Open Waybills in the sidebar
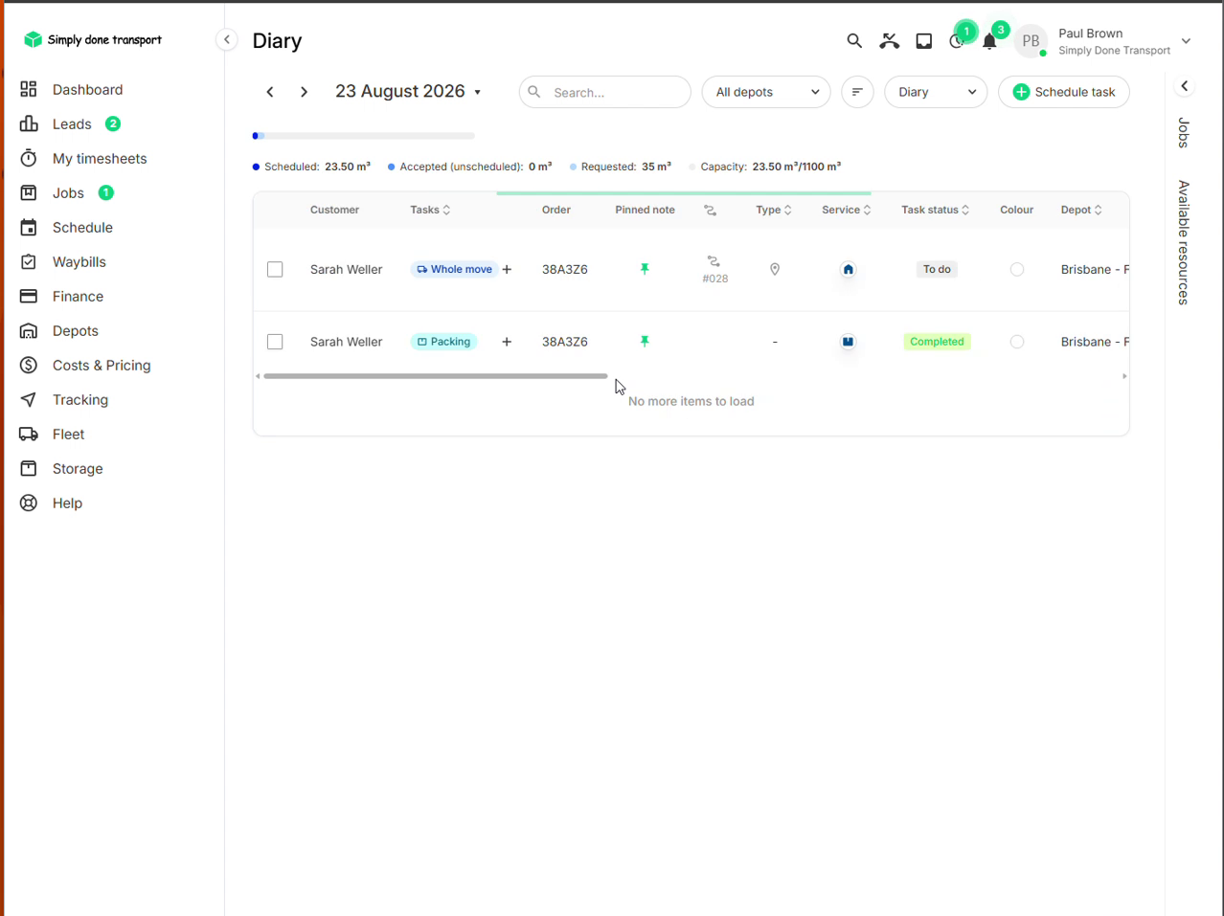Image resolution: width=1224 pixels, height=916 pixels. coord(79,261)
